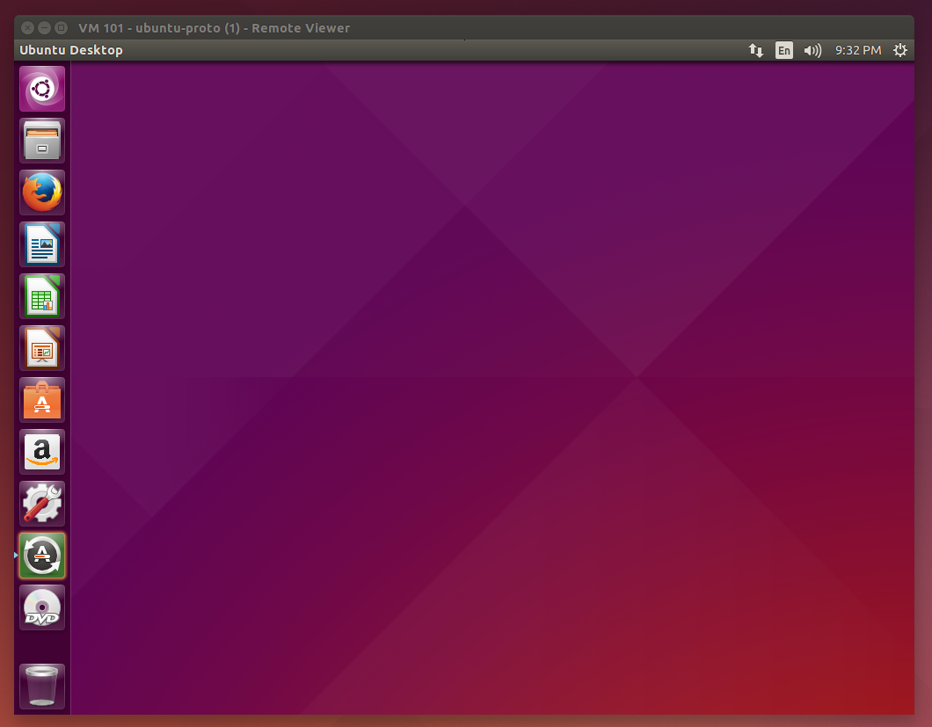Open the sound volume indicator

pos(812,50)
